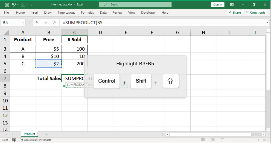Open the Customize Quick Access Toolbar dropdown
This screenshot has width=271, height=143.
32,5
